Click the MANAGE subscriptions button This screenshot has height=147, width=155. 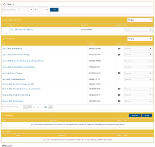click(x=134, y=115)
